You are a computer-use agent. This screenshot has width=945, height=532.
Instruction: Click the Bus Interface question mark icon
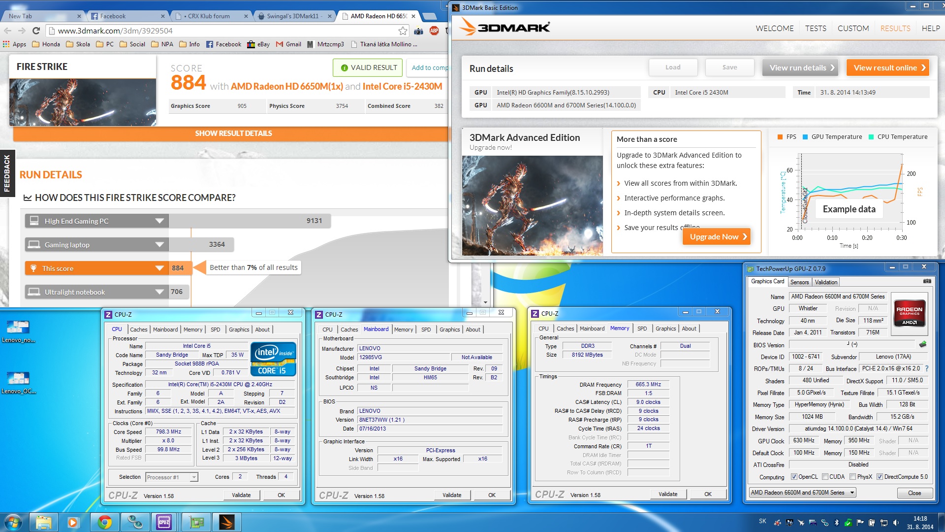tap(927, 368)
